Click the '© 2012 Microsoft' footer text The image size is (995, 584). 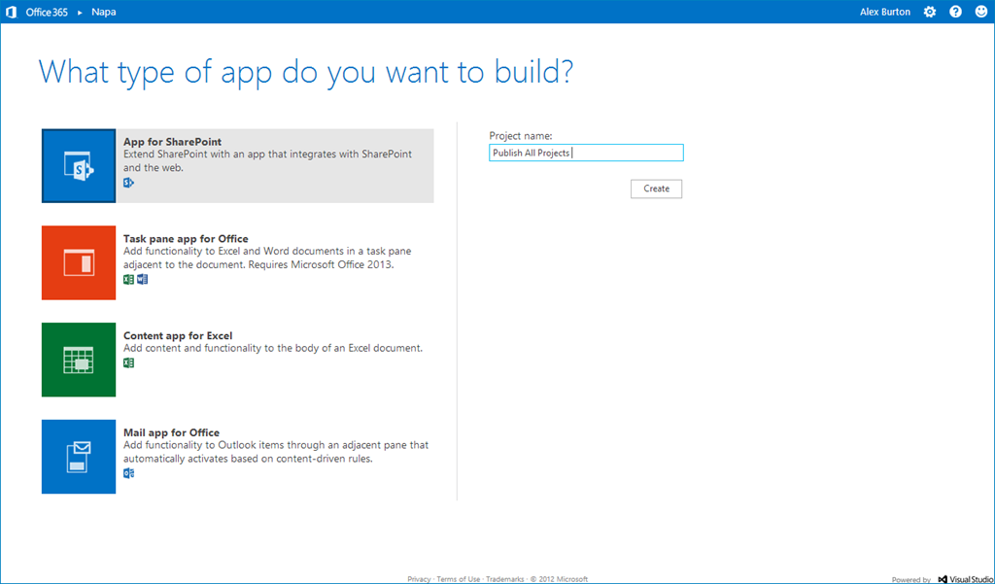click(559, 579)
